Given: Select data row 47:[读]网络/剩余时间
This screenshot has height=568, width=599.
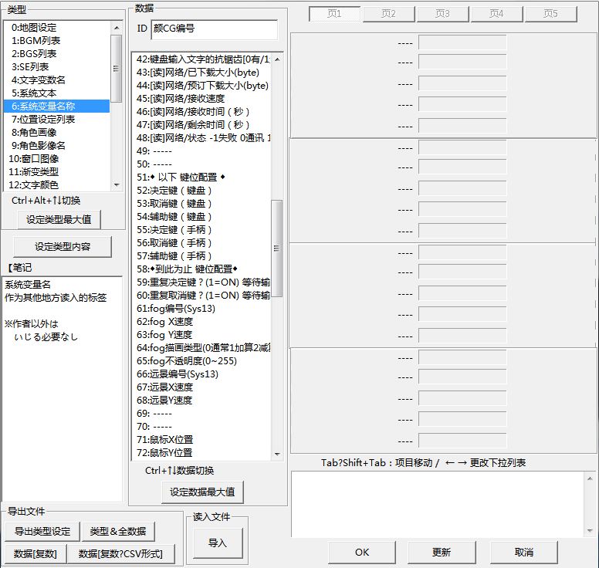Looking at the screenshot, I should click(x=201, y=124).
